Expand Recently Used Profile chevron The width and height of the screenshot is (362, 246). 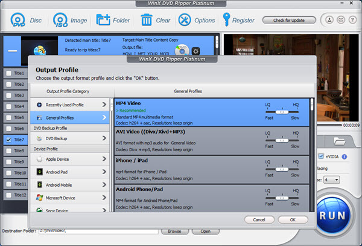(104, 105)
